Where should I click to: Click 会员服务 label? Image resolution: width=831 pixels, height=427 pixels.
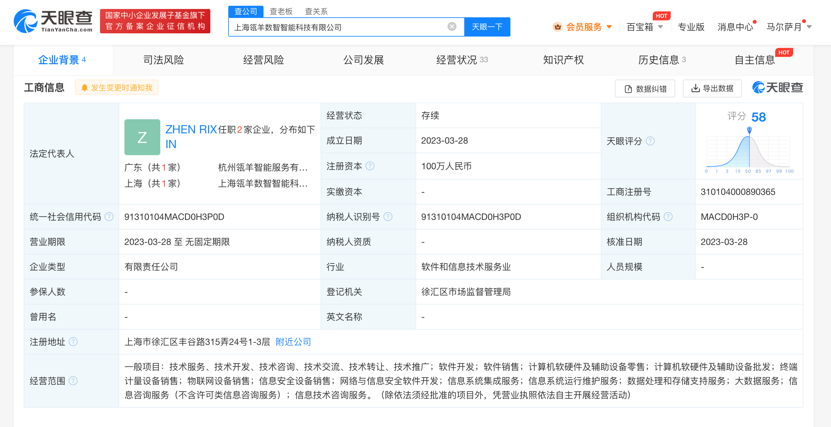coord(584,27)
